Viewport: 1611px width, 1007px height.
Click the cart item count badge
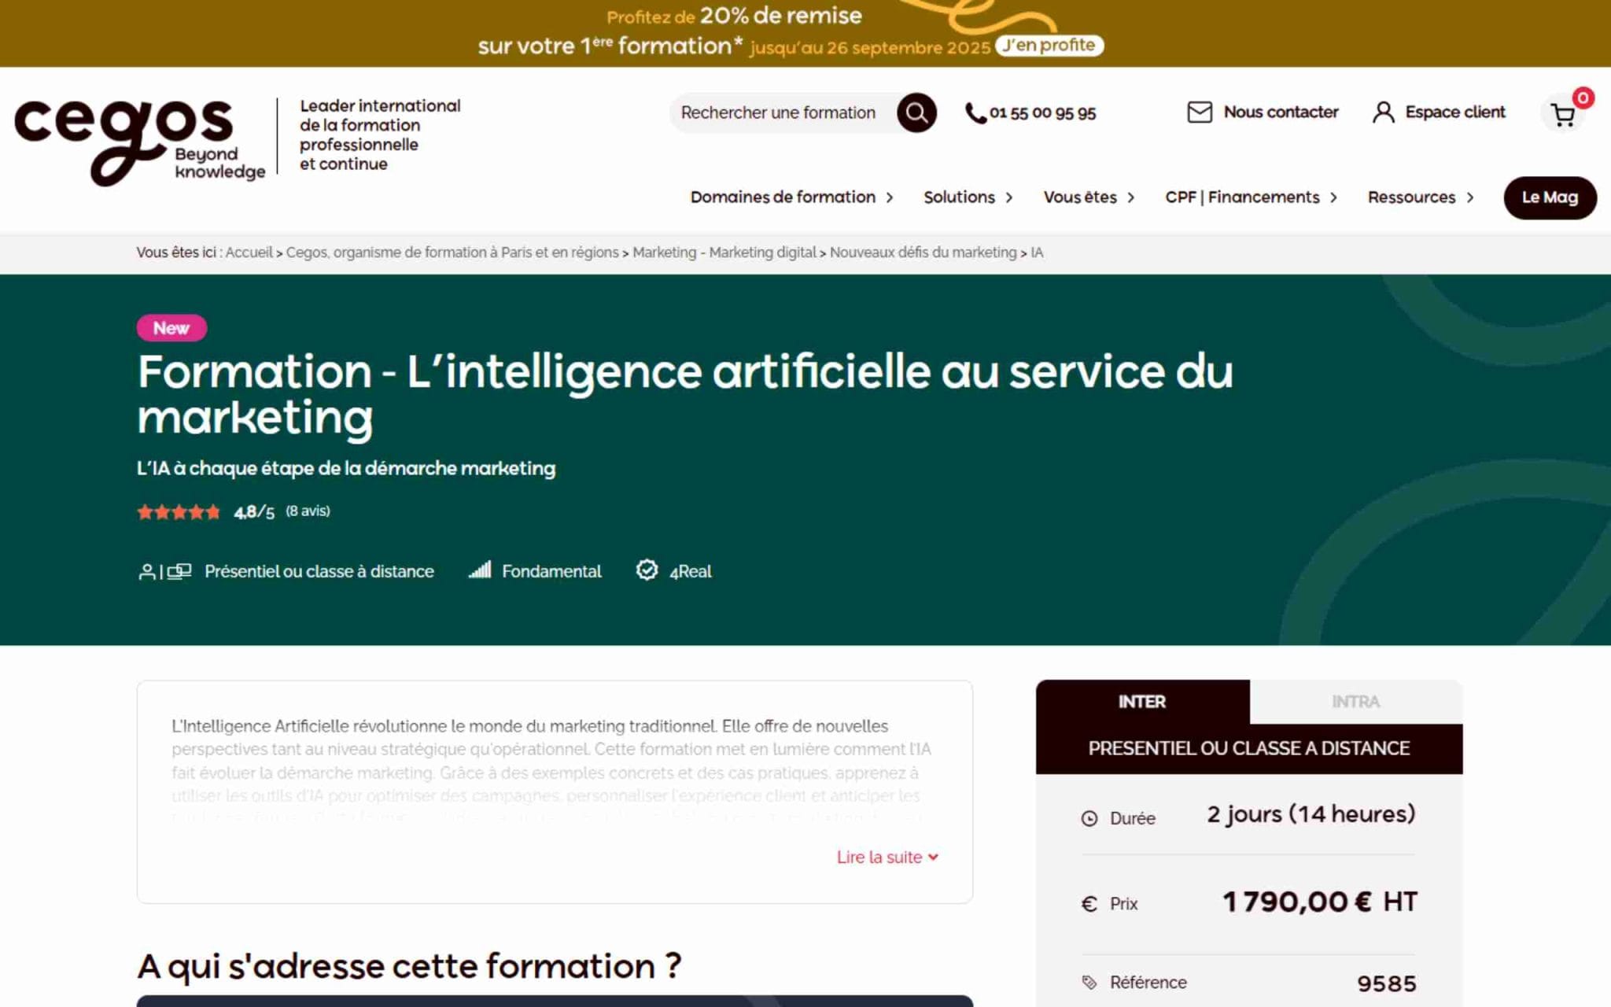pos(1583,98)
